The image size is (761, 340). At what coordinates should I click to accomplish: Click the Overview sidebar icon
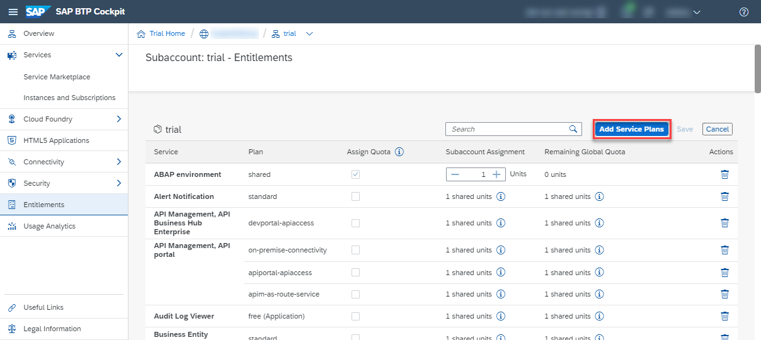tap(11, 33)
